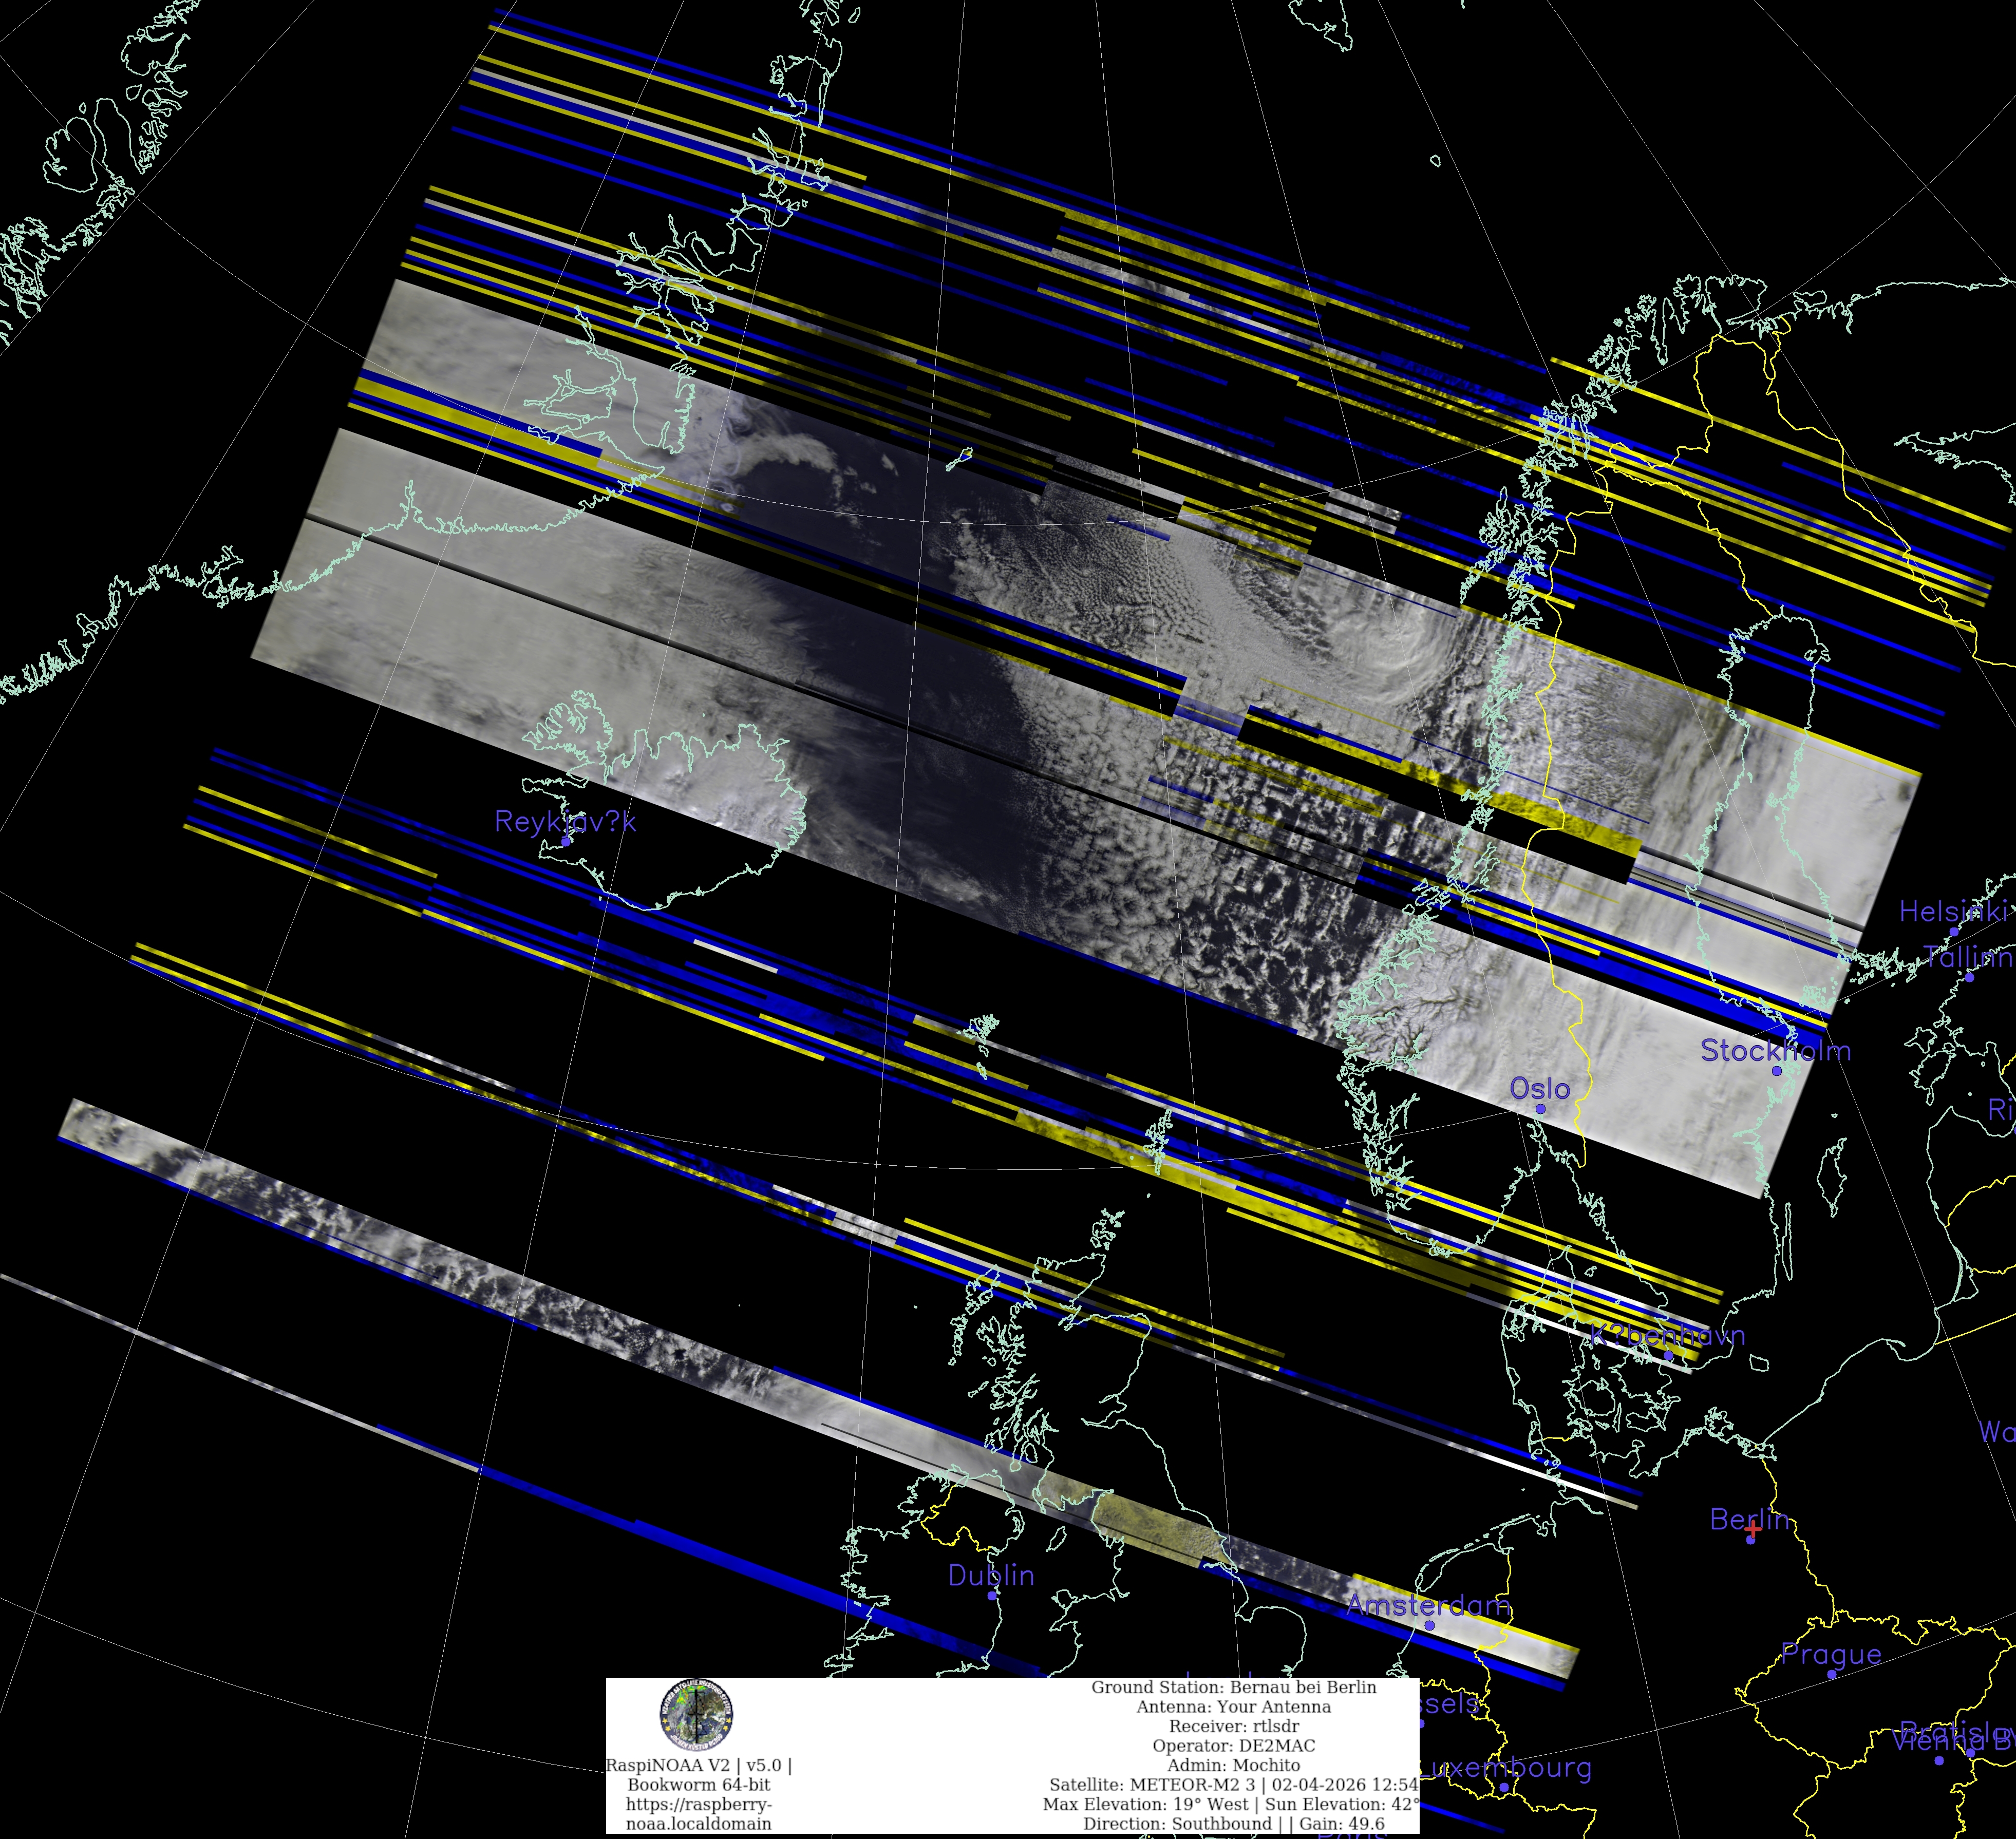Image resolution: width=2016 pixels, height=1839 pixels.
Task: Click the Dublin city marker dot
Action: click(992, 1595)
